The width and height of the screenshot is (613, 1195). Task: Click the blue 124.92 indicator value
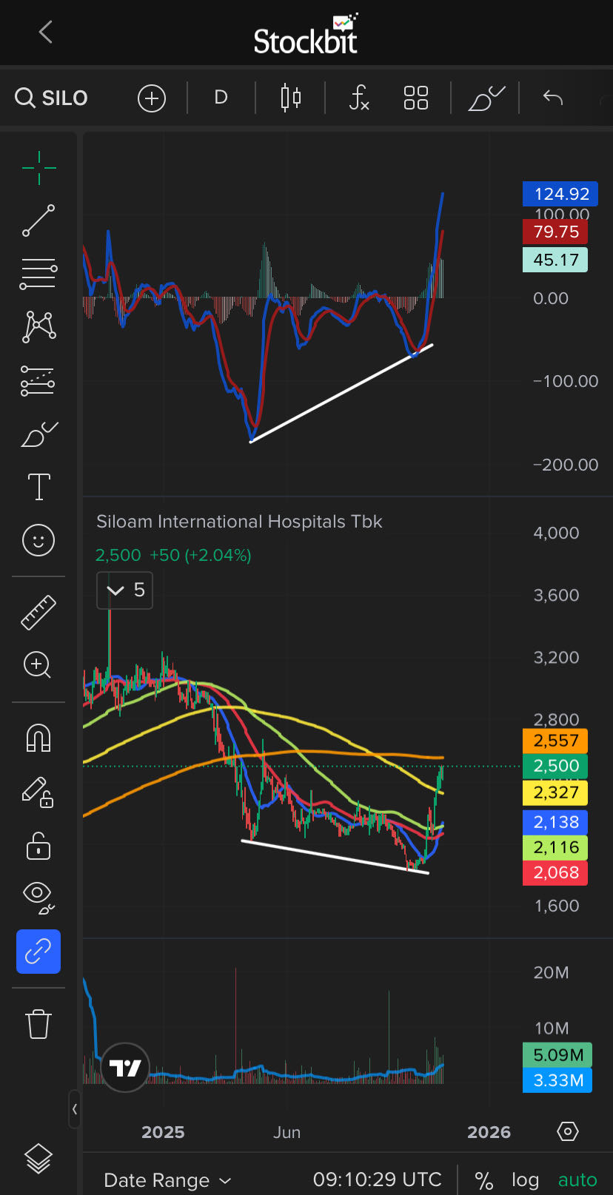560,194
